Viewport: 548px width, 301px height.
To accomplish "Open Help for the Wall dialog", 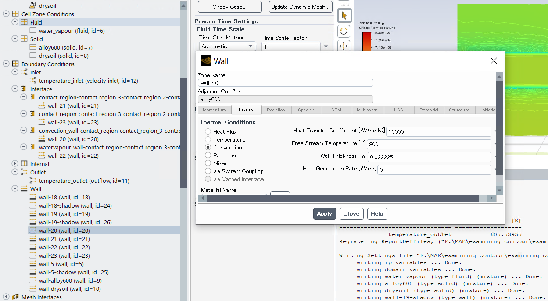I will pos(377,214).
